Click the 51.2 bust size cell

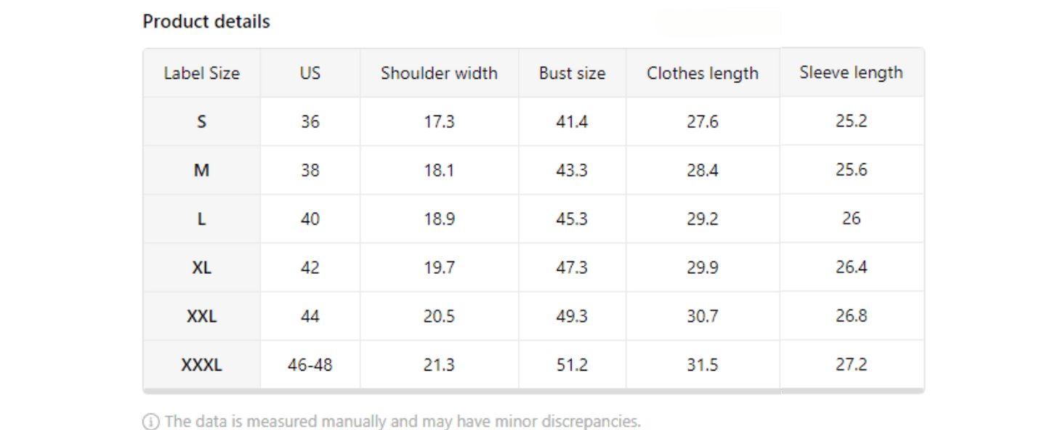pos(572,365)
